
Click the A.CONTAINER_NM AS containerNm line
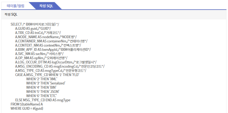pyautogui.click(x=51, y=41)
